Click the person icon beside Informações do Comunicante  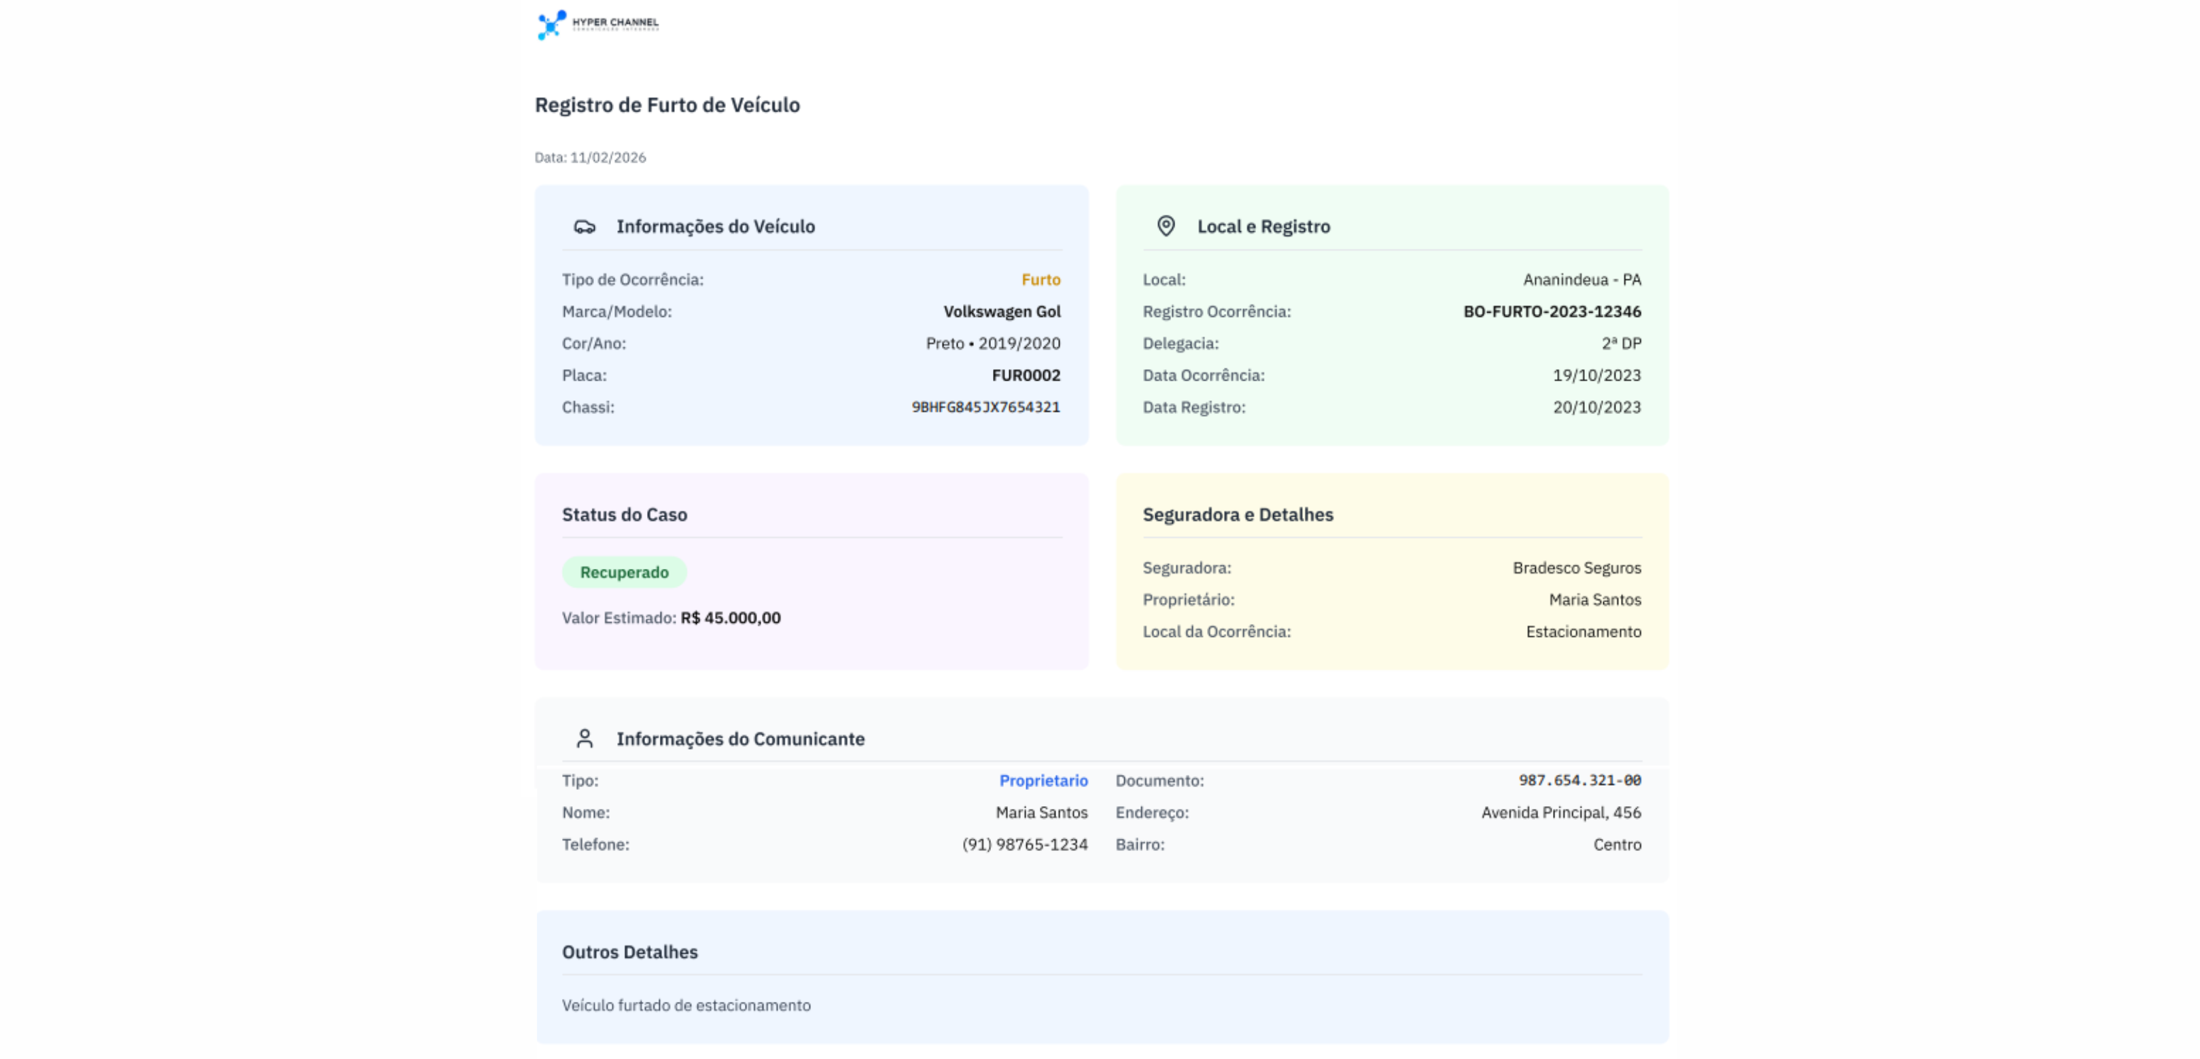584,739
